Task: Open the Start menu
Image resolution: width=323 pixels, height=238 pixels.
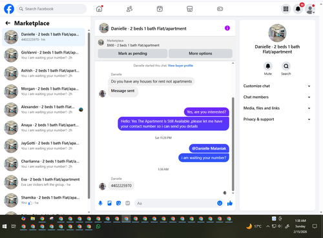Action: point(5,226)
